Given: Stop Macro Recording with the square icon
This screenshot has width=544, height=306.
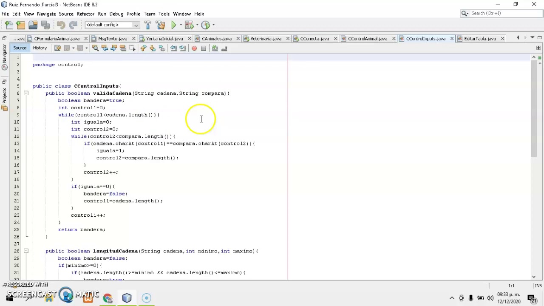Looking at the screenshot, I should (x=204, y=48).
